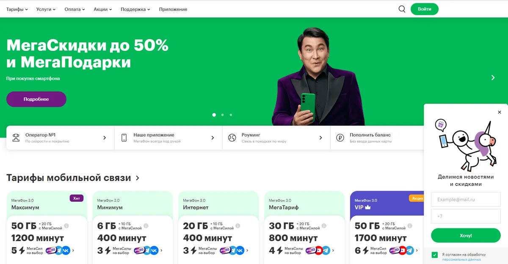Click the email input field
Viewport: 508px width, 264px height.
coord(466,199)
